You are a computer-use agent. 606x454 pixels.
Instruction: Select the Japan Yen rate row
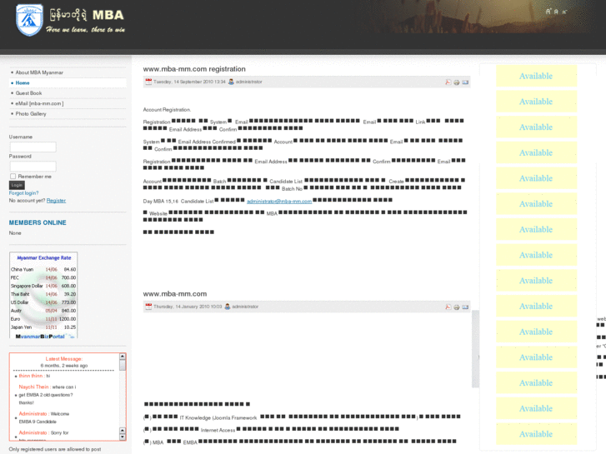point(43,327)
